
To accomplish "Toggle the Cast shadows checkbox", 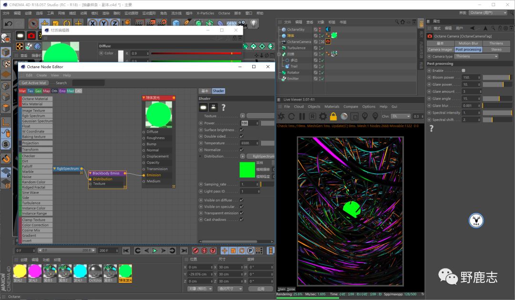I will [242, 220].
